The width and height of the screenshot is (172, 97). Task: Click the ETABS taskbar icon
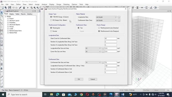(x=117, y=95)
